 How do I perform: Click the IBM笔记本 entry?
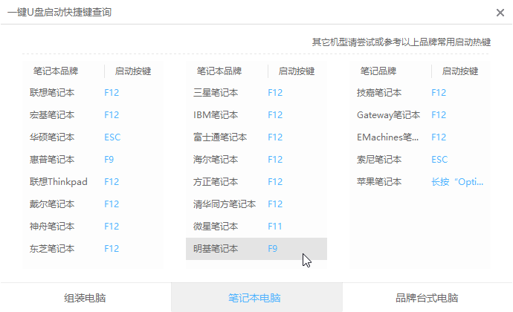coord(216,115)
